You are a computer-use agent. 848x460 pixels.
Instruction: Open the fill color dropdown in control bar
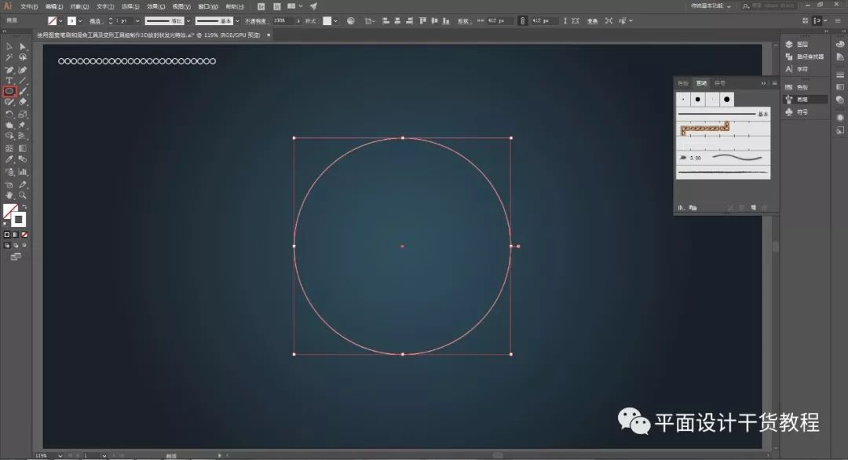[x=60, y=21]
